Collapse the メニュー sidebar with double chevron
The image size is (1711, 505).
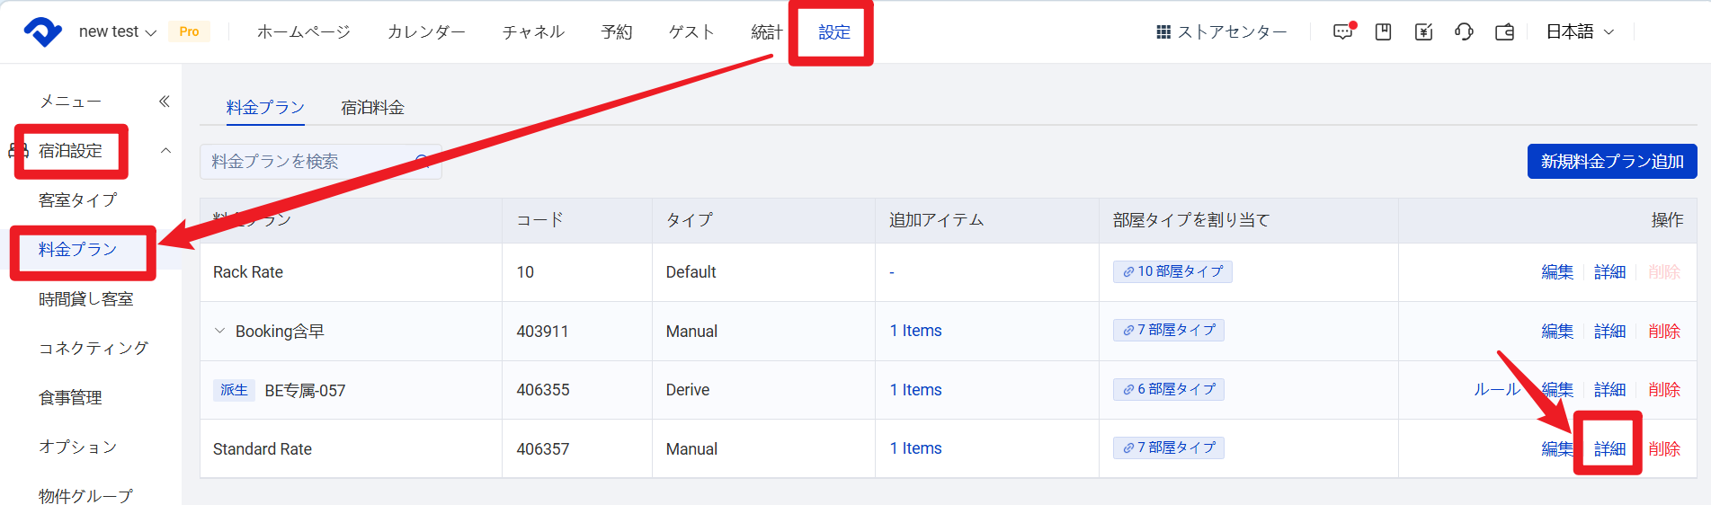coord(165,102)
